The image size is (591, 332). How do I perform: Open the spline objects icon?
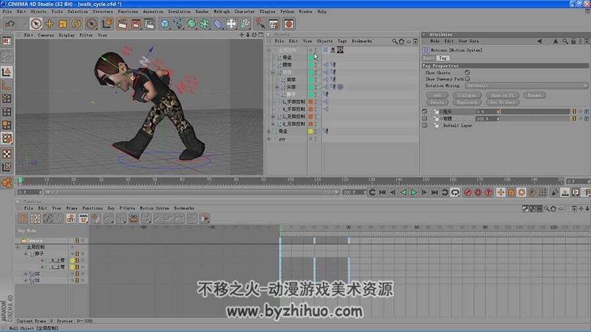178,24
